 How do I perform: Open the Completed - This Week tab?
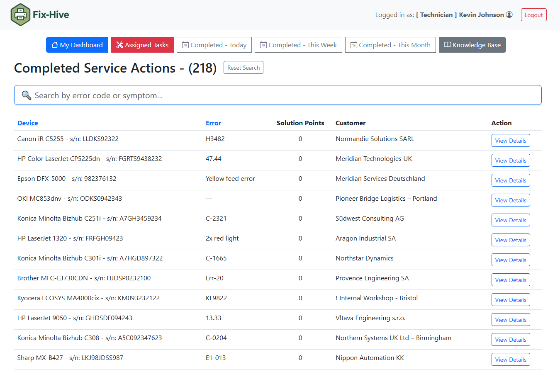point(298,45)
